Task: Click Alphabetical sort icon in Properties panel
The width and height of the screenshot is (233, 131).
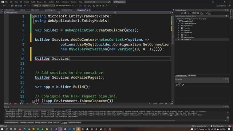Action: [x=179, y=85]
